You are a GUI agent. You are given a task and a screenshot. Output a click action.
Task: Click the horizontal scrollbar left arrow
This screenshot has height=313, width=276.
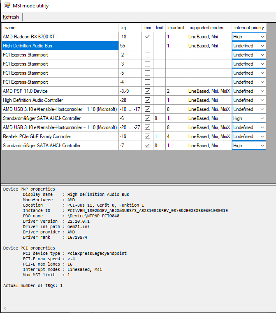(x=5, y=308)
